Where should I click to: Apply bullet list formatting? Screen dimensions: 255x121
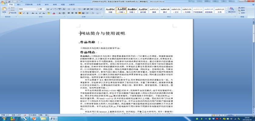[x=69, y=9]
